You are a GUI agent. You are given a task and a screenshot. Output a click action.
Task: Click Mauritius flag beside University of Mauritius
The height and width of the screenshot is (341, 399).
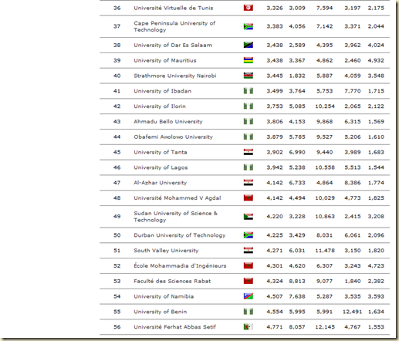(249, 60)
